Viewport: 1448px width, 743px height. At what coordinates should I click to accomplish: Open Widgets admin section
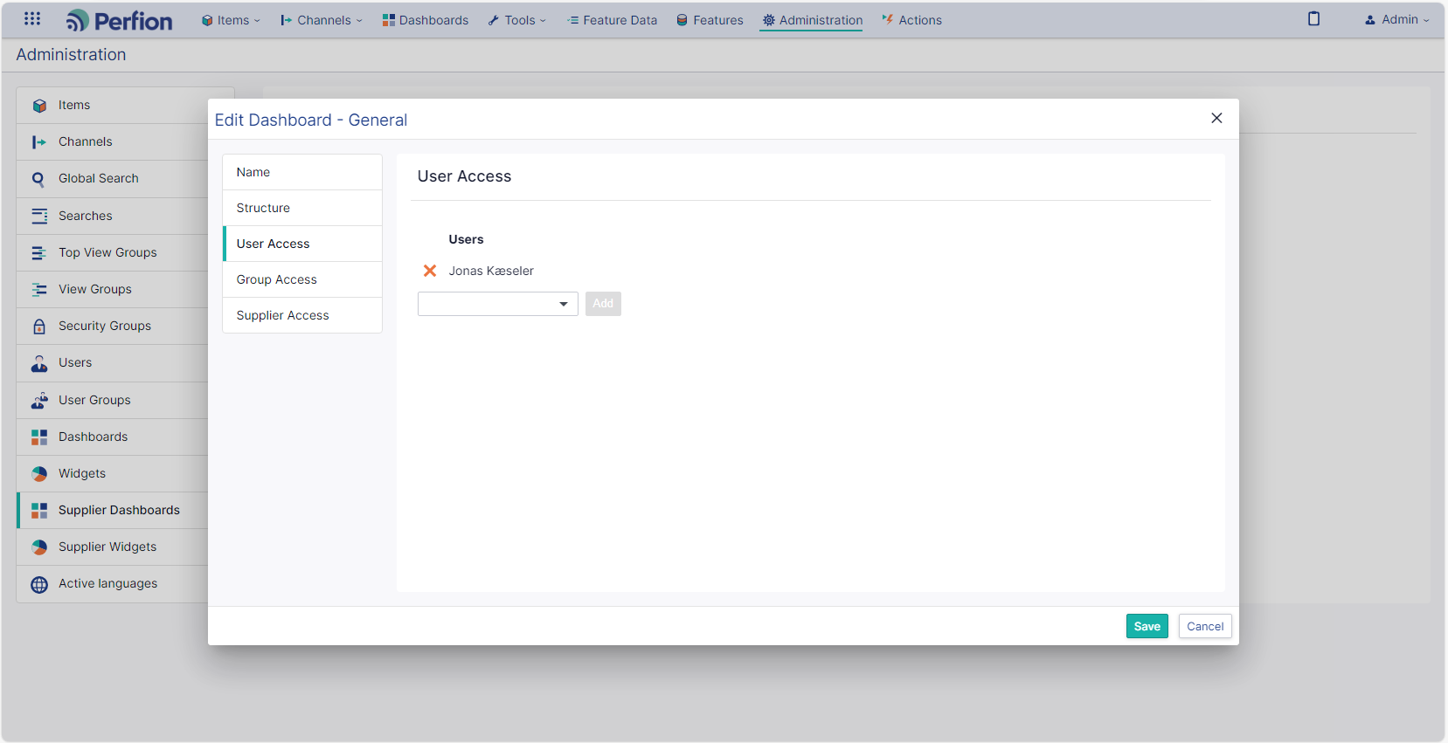[x=112, y=474]
